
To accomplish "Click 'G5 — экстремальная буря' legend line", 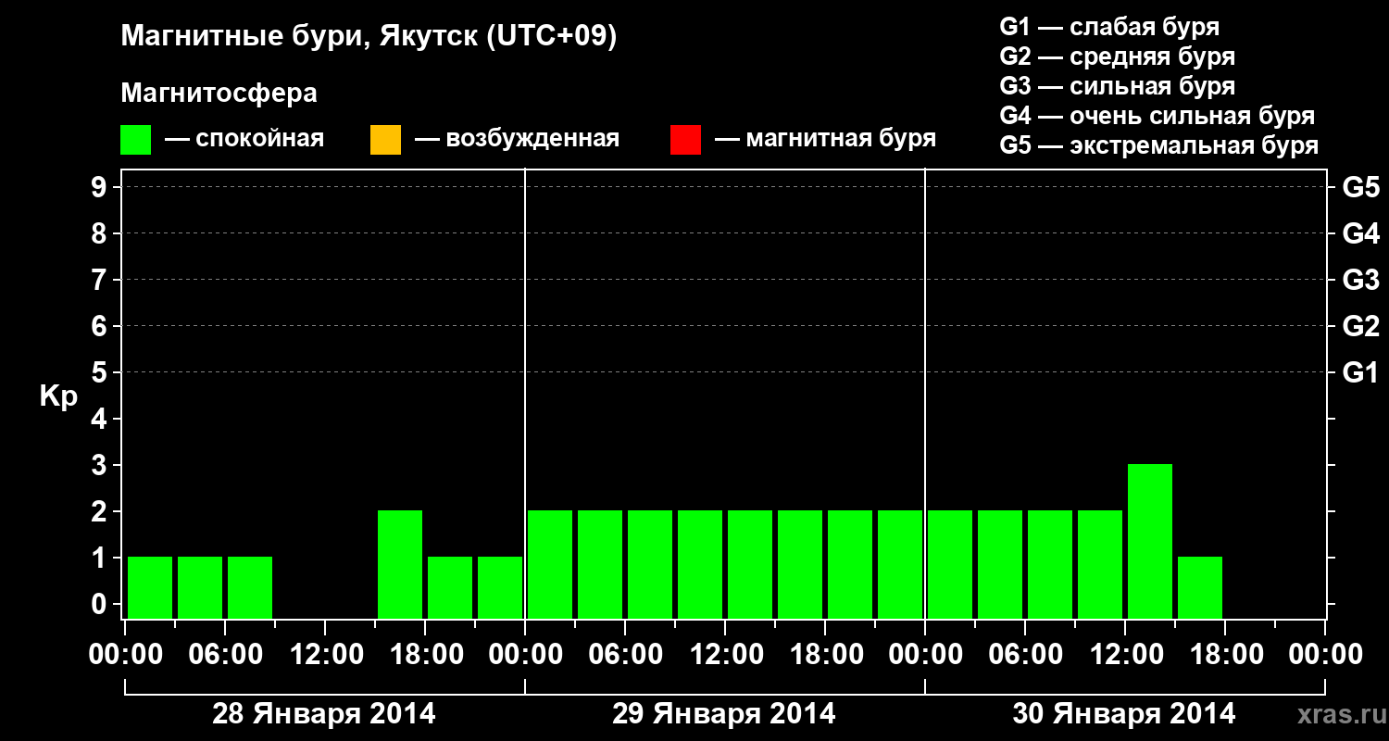I will (1159, 145).
